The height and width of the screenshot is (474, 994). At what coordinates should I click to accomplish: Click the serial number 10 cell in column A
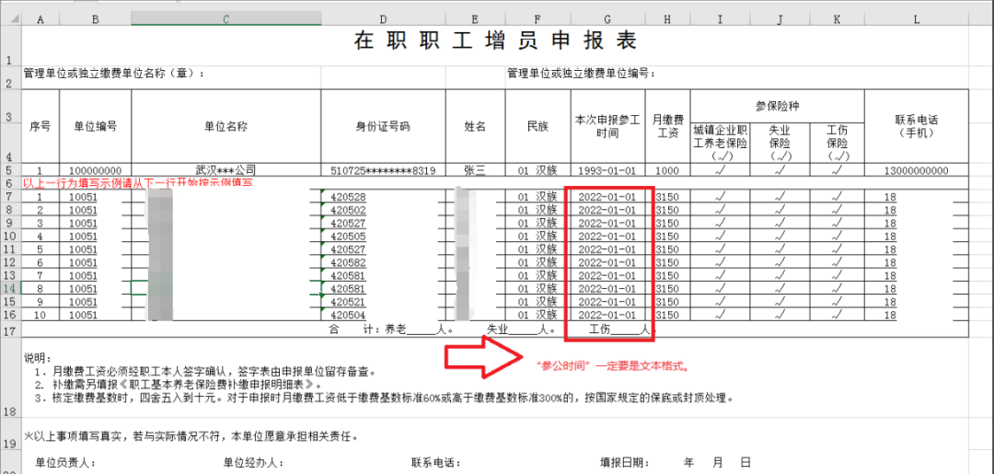click(40, 315)
